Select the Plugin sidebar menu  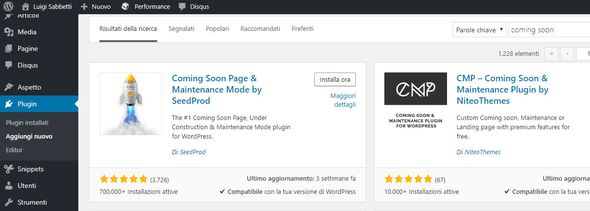coord(39,104)
